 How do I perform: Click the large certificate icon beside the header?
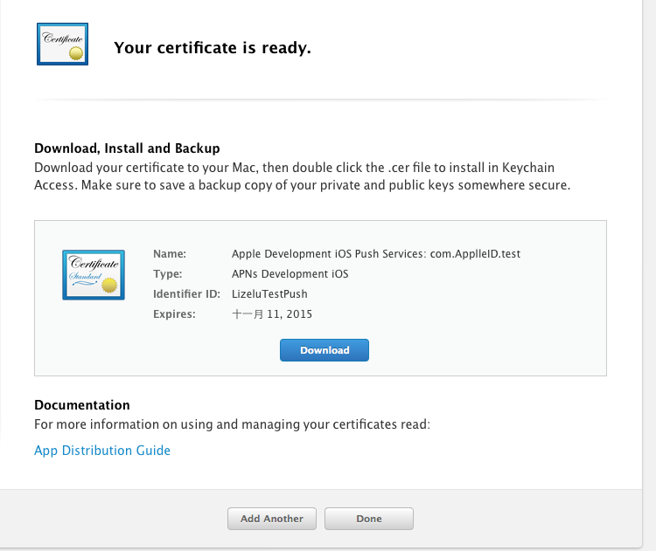click(x=62, y=44)
